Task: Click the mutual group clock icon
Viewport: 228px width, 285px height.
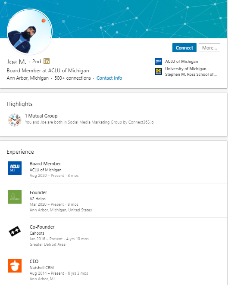Action: pos(15,120)
